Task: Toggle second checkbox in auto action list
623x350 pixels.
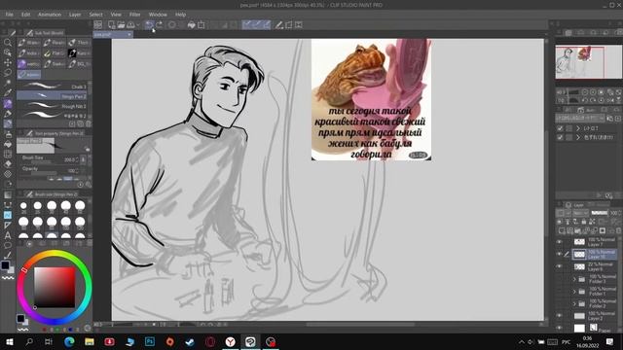Action: pos(561,137)
